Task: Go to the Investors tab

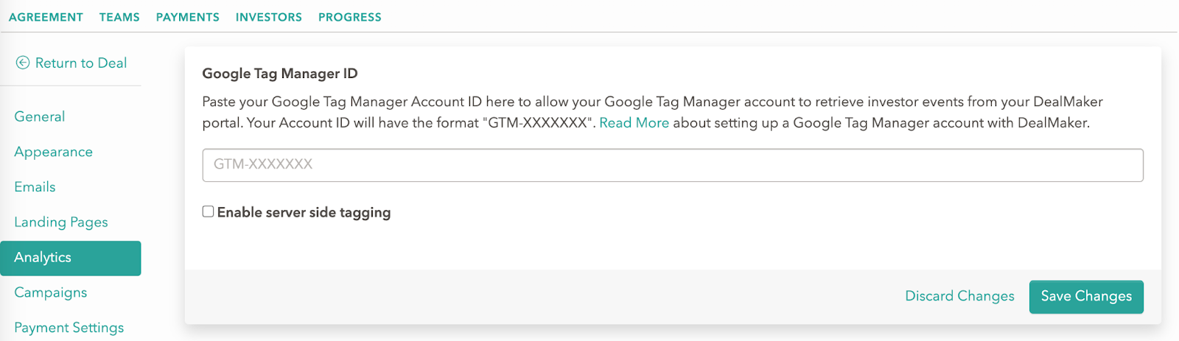Action: pos(269,17)
